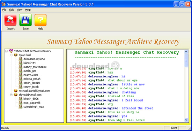192x131 pixels.
Task: Click the yellow Help question mark icon
Action: pyautogui.click(x=40, y=20)
